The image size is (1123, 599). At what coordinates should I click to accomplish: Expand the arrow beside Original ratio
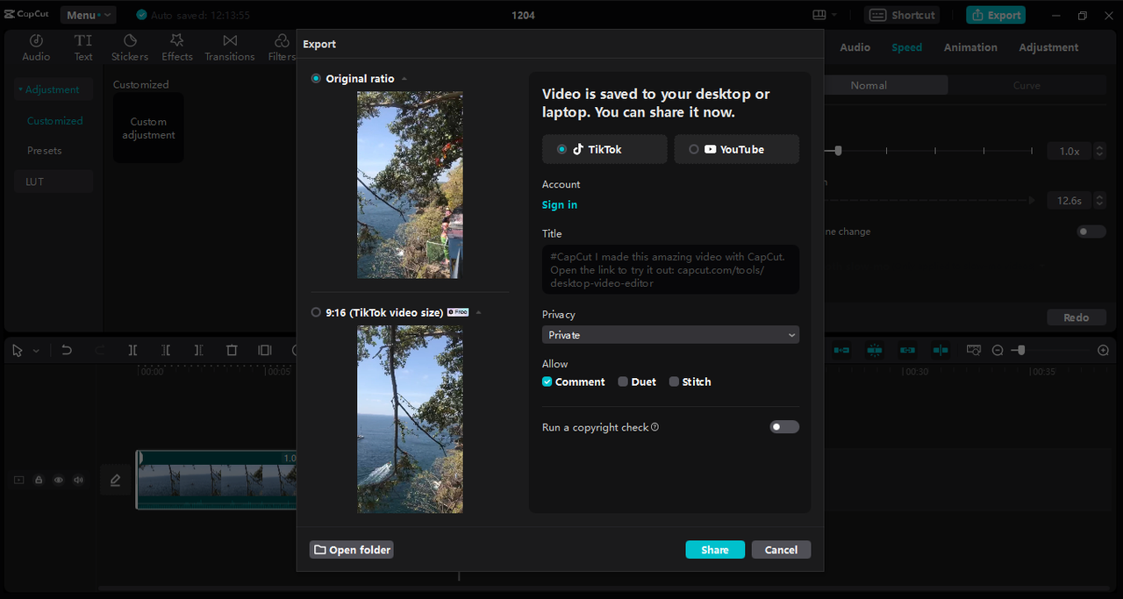click(404, 79)
